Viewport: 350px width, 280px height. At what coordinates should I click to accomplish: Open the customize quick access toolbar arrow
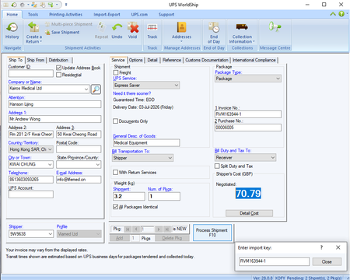tap(66, 5)
